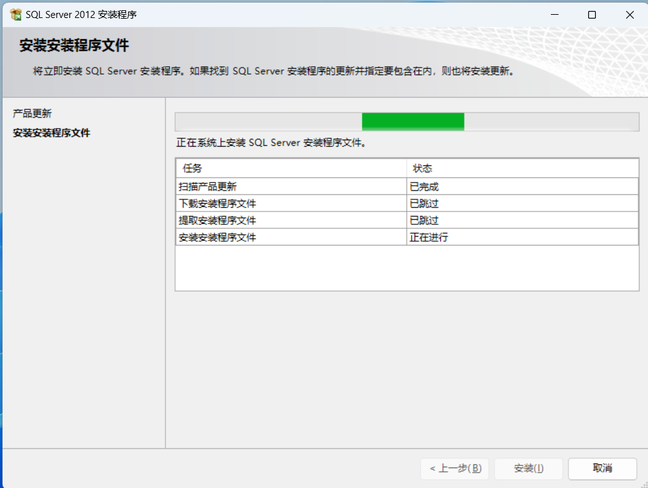This screenshot has height=488, width=648.
Task: Select 产品更新 step in left sidebar
Action: (x=32, y=114)
